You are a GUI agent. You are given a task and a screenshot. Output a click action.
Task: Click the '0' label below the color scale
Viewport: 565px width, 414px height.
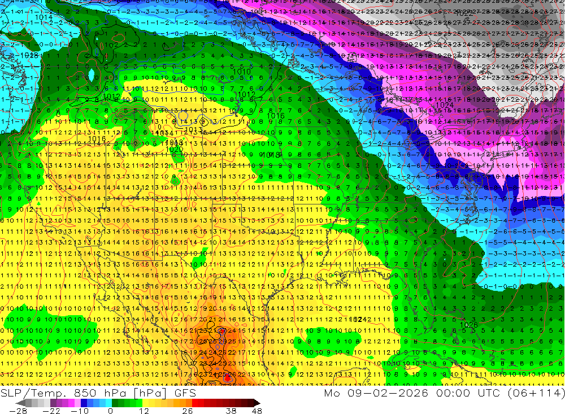[110, 411]
